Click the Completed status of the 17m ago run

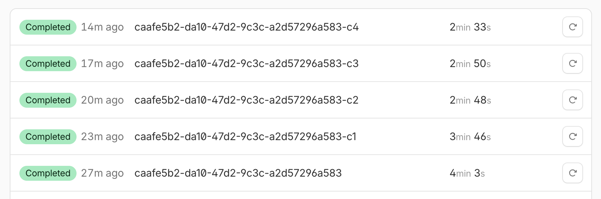coord(48,64)
